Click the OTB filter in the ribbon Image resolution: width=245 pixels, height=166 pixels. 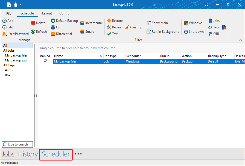pos(214,34)
